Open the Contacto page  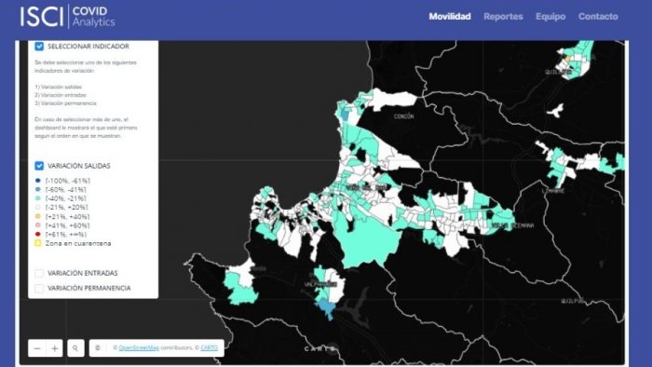point(598,17)
